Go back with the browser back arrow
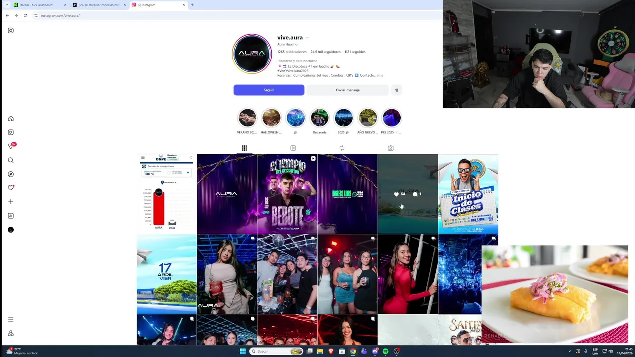 [7, 15]
